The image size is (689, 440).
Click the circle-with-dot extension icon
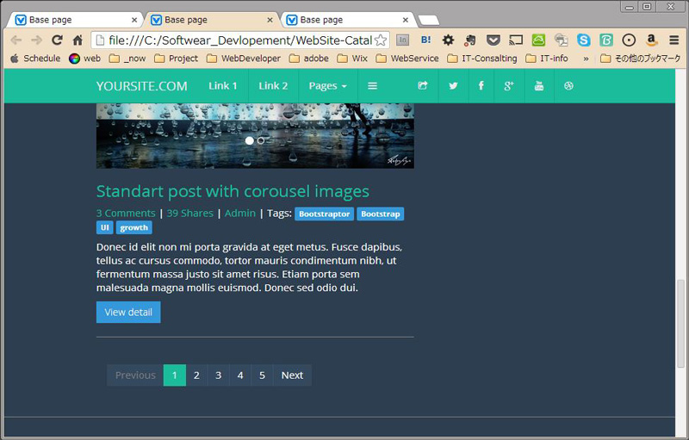click(x=629, y=40)
